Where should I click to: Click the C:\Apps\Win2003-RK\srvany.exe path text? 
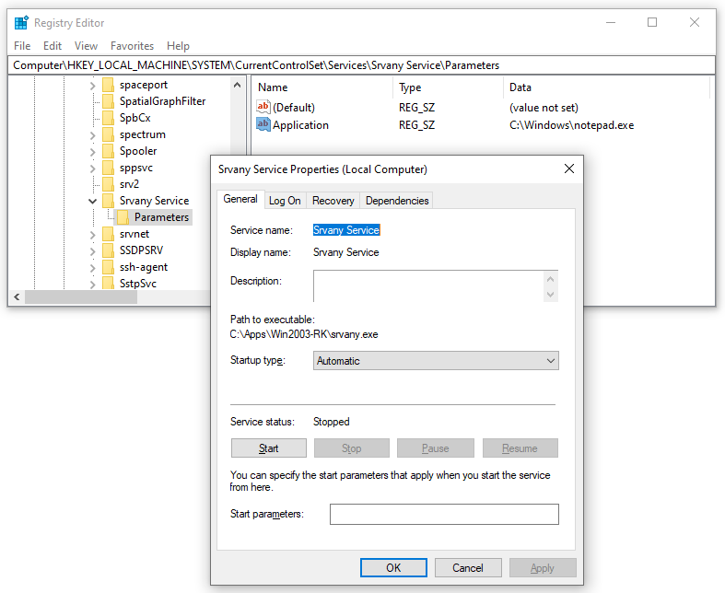click(304, 334)
